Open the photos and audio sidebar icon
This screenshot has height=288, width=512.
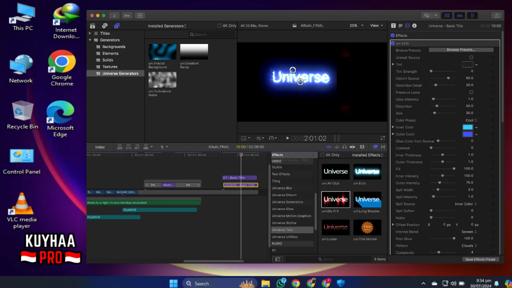(104, 26)
